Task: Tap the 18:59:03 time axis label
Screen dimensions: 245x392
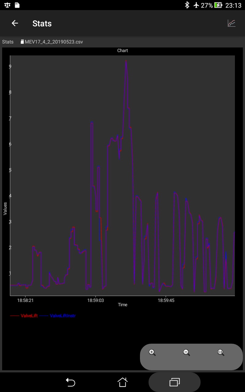Action: (96, 300)
